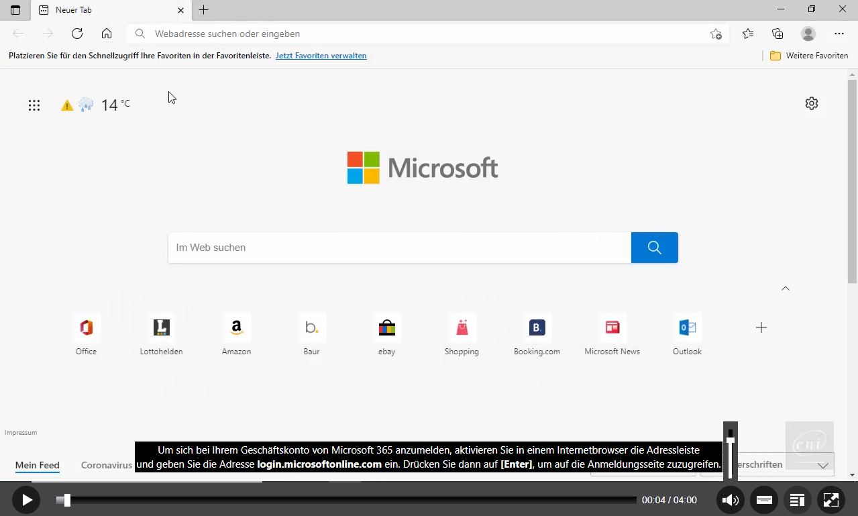Close the Neuer Tab tab
Viewport: 858px width, 516px height.
[x=180, y=10]
